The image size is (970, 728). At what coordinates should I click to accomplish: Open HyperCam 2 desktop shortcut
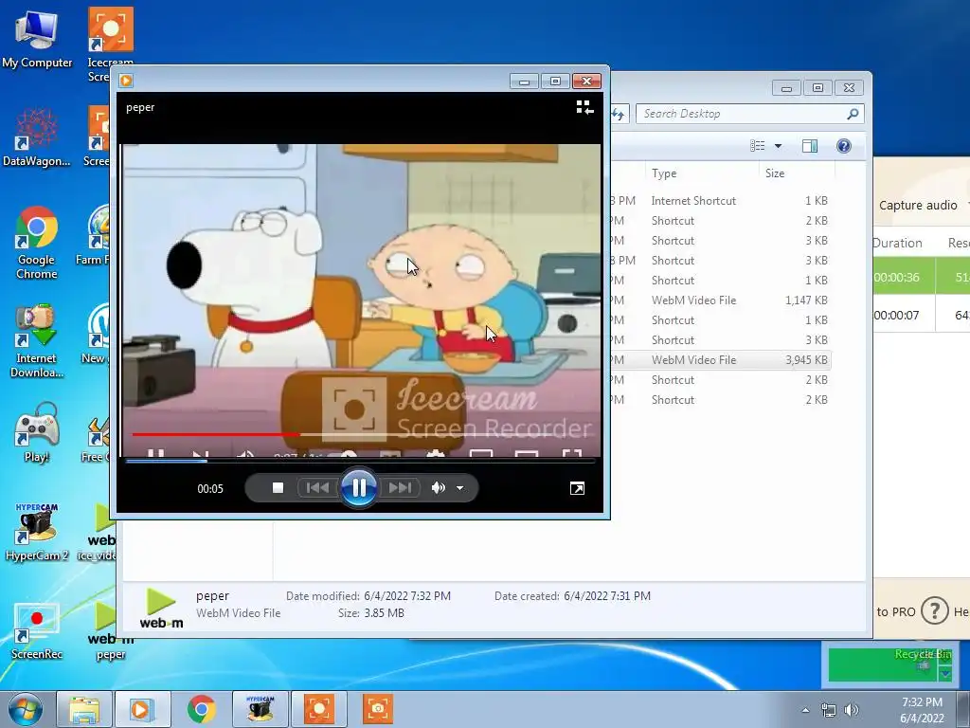(x=37, y=532)
